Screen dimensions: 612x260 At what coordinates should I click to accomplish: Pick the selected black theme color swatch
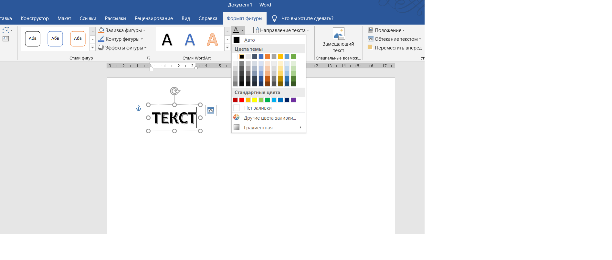(242, 57)
